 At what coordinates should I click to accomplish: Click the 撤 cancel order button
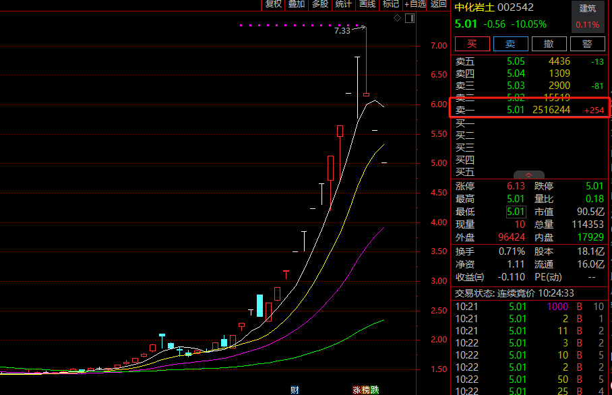(x=549, y=44)
